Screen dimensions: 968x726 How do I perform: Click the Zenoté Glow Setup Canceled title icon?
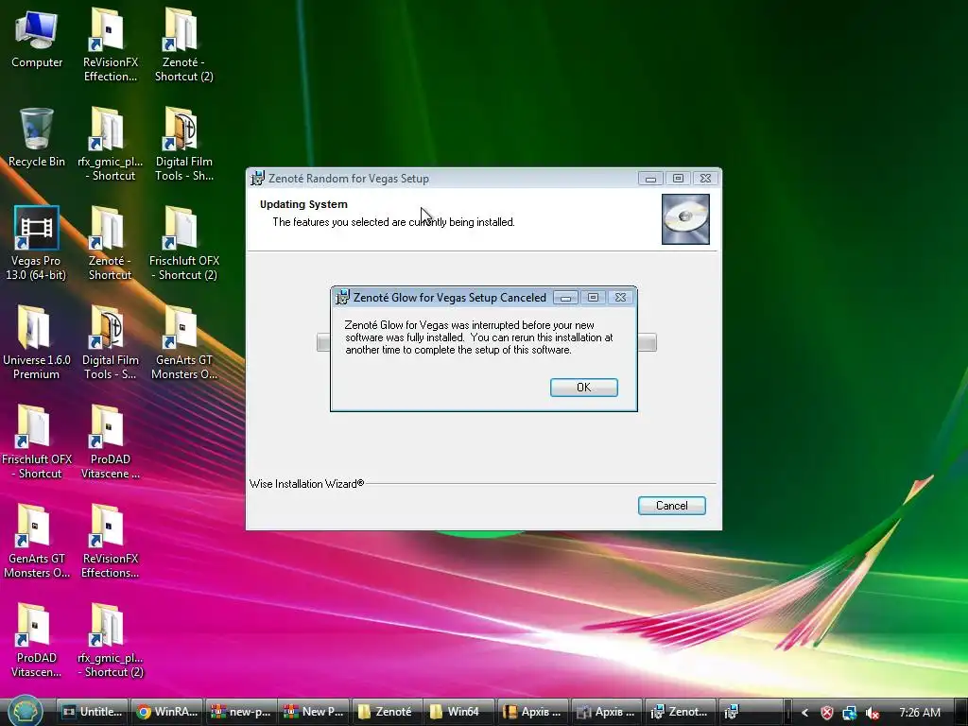tap(342, 298)
